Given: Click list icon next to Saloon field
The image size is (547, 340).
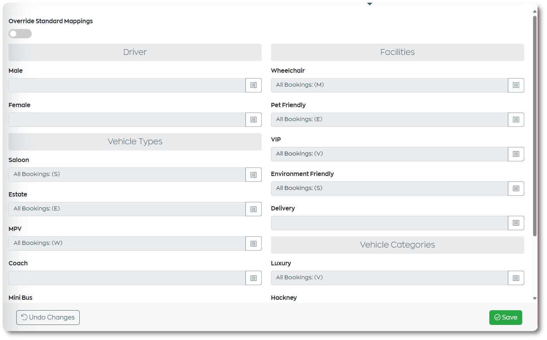Looking at the screenshot, I should click(x=254, y=174).
